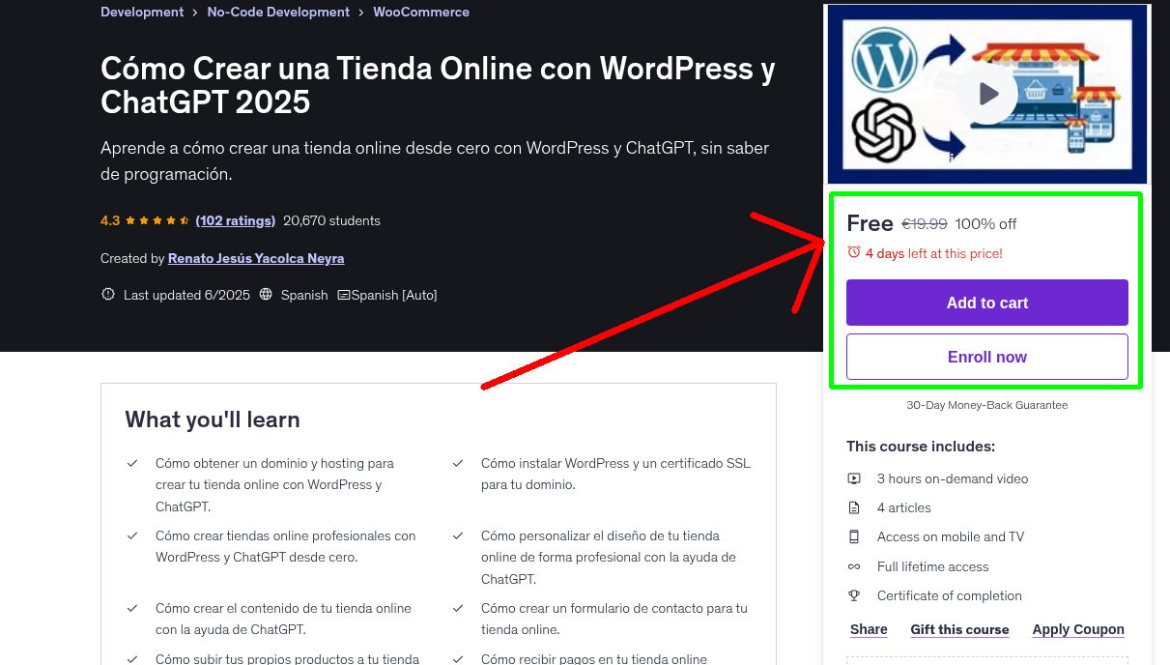
Task: Click Certificate of completion text
Action: tap(950, 595)
